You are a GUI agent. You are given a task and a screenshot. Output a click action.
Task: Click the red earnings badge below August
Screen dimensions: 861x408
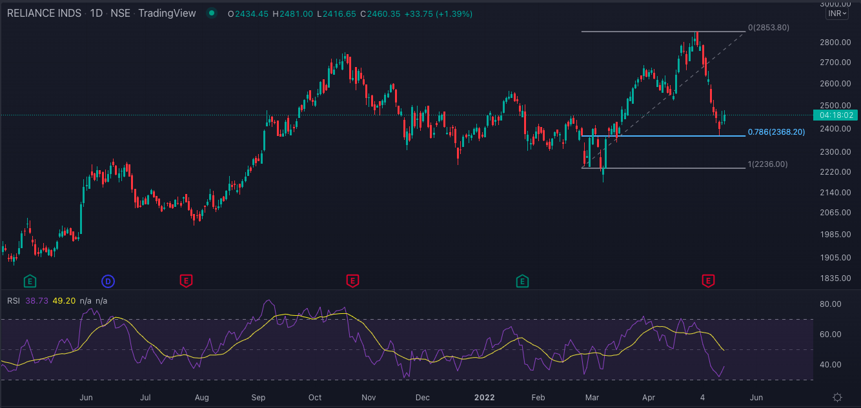pos(187,281)
